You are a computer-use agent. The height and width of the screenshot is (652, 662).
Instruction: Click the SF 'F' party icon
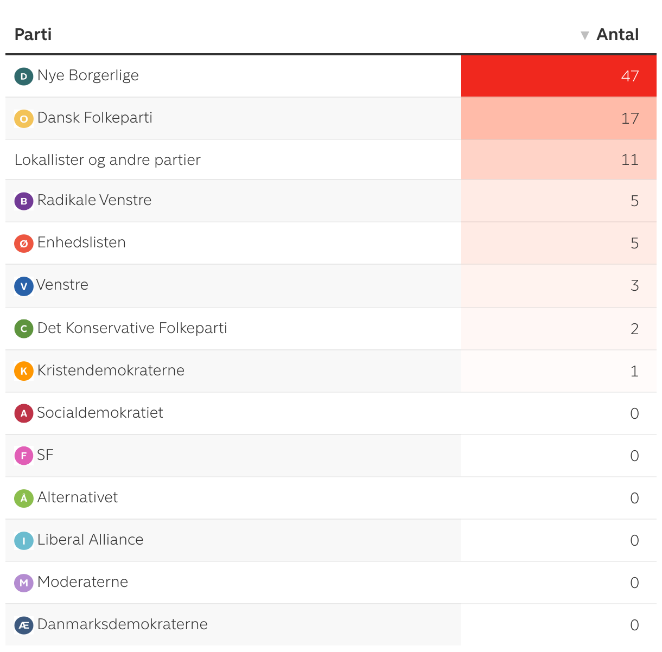click(x=24, y=456)
